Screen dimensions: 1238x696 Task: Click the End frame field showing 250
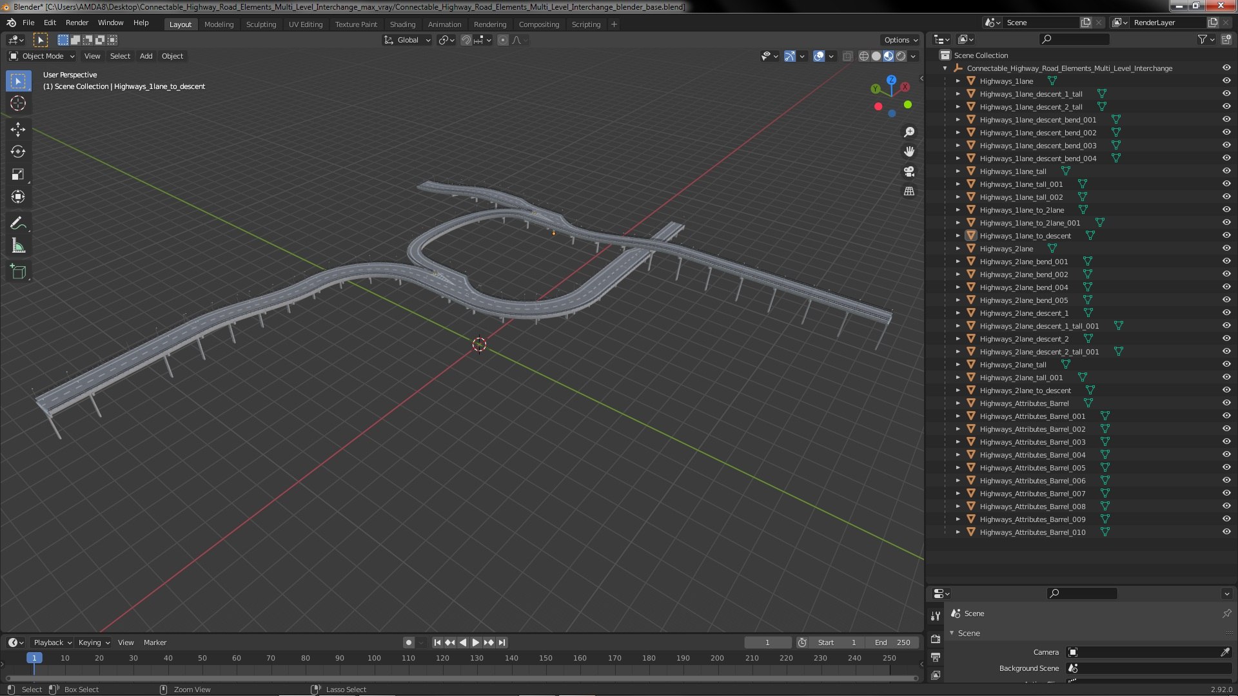click(893, 643)
